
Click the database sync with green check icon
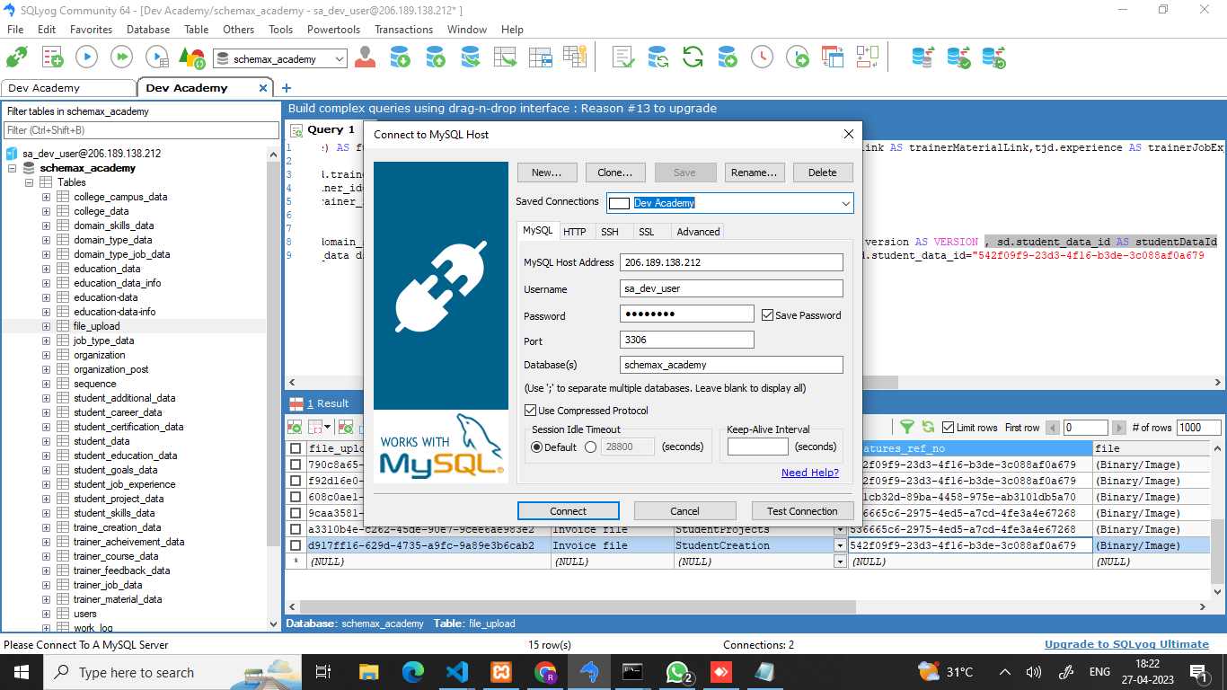pos(958,58)
